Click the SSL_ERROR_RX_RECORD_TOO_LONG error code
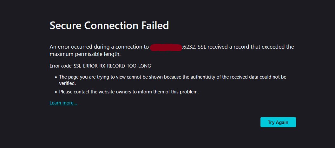The width and height of the screenshot is (335, 148). (112, 66)
